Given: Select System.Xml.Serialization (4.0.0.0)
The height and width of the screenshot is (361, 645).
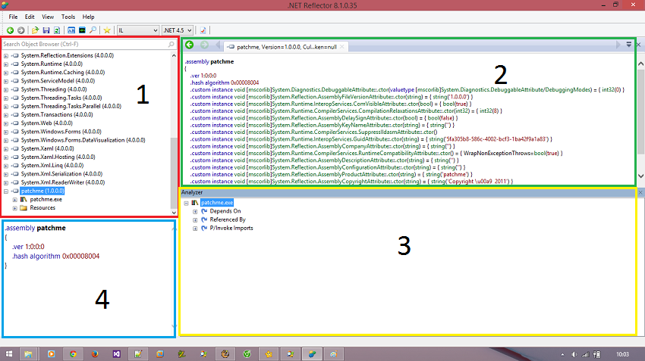Looking at the screenshot, I should [61, 174].
